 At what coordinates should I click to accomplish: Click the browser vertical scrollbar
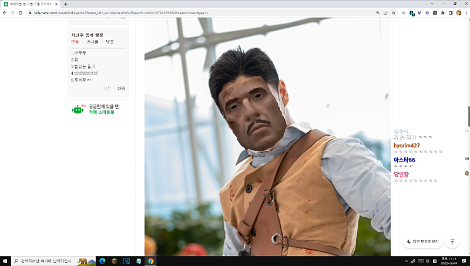[468, 116]
